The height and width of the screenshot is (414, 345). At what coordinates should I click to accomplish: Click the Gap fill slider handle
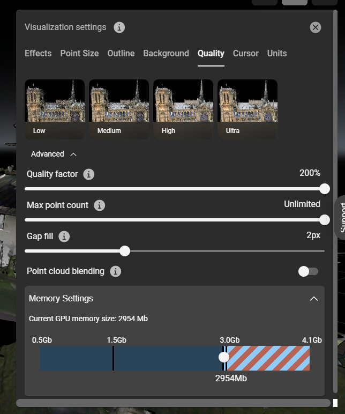click(x=125, y=251)
